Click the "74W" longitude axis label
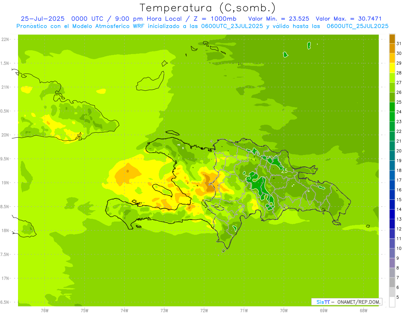Viewport: 408px width, 315px height. coord(124,311)
